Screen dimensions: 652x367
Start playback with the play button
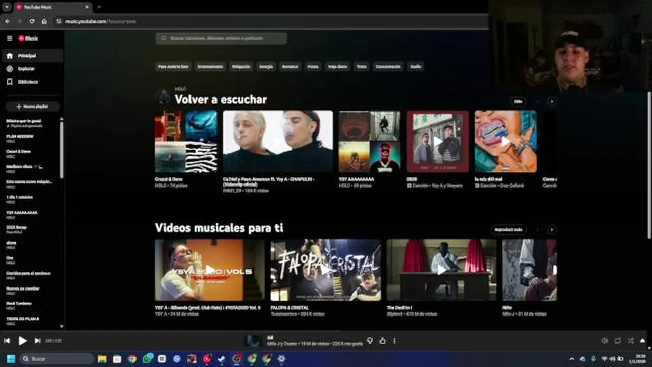coord(22,340)
